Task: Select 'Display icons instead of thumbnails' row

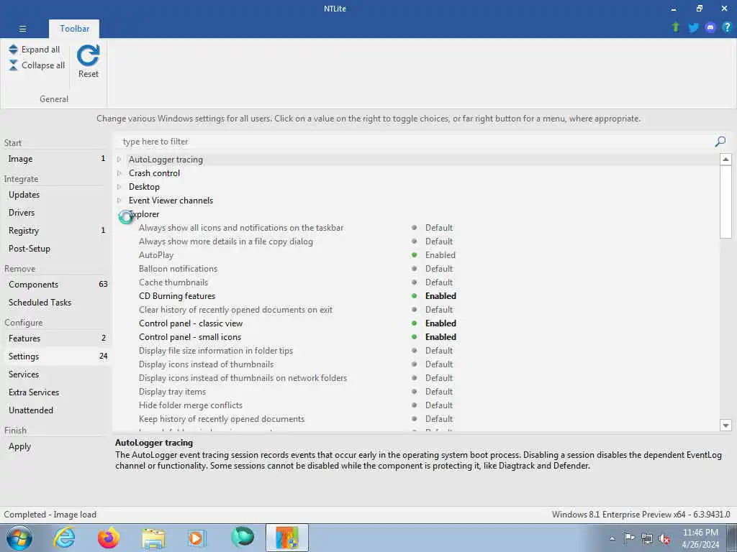Action: click(x=206, y=364)
